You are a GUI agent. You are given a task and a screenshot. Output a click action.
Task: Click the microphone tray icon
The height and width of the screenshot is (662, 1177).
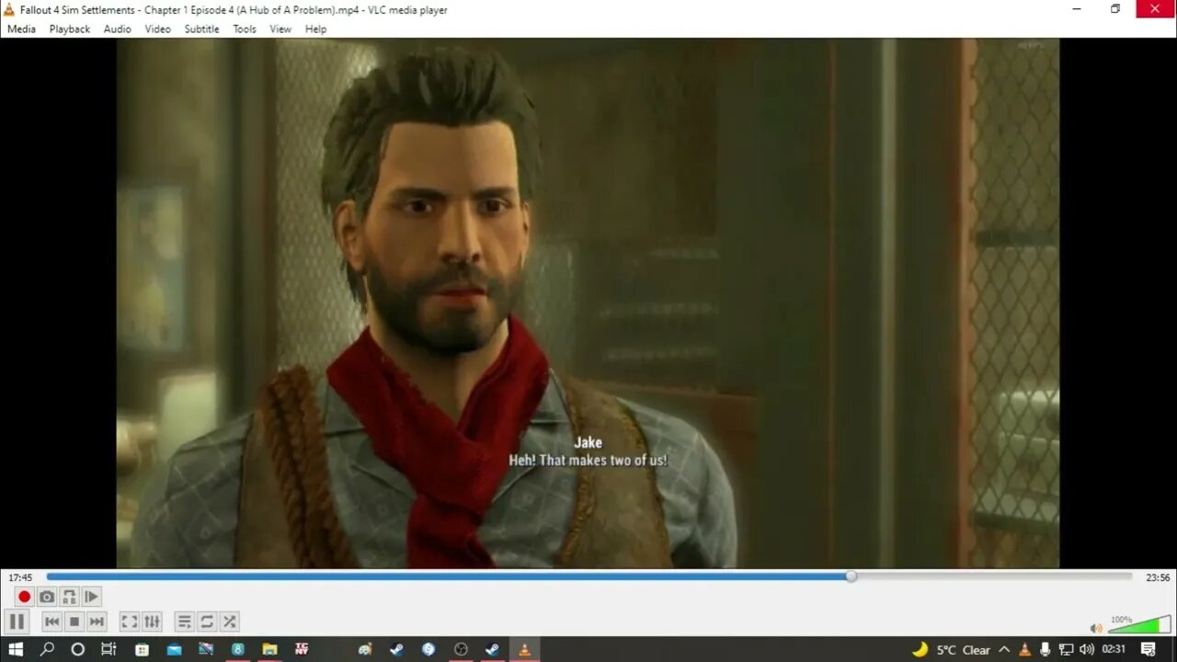[1046, 649]
